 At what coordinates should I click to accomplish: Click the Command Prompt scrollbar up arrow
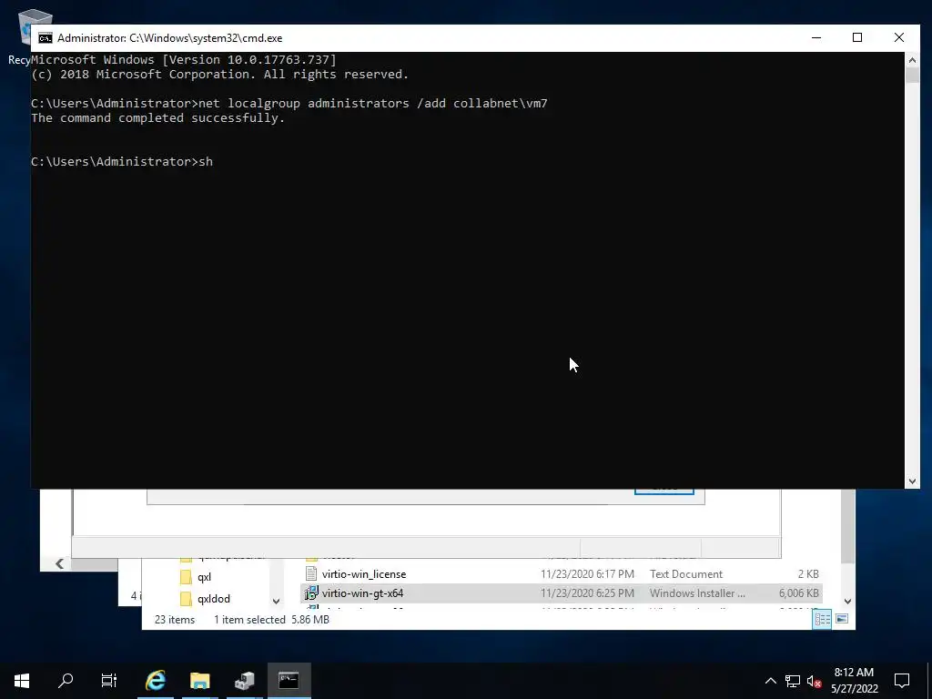pos(912,59)
